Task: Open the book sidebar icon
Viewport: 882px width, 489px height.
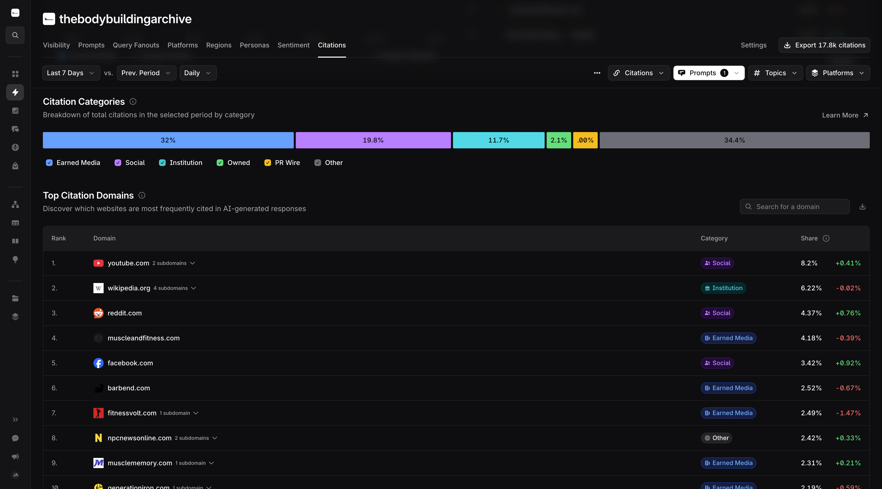Action: 15,241
